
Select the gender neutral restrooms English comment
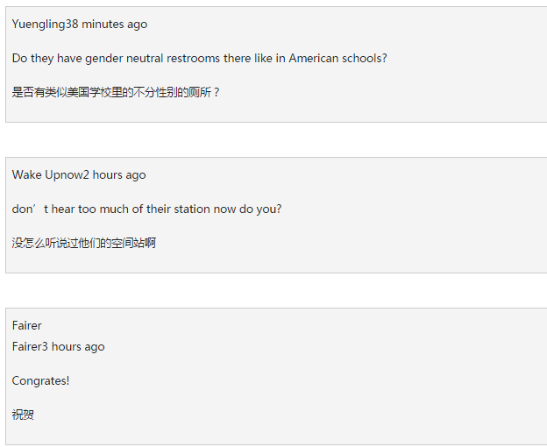(200, 58)
